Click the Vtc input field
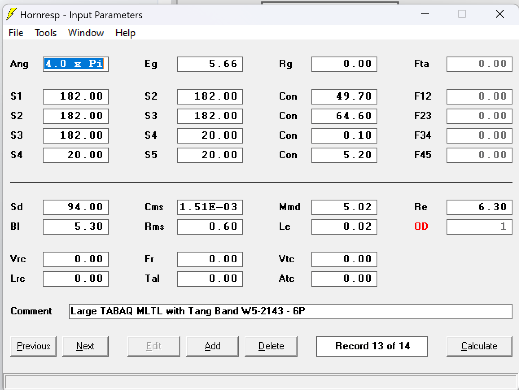Screen dimensions: 519x390 344,259
